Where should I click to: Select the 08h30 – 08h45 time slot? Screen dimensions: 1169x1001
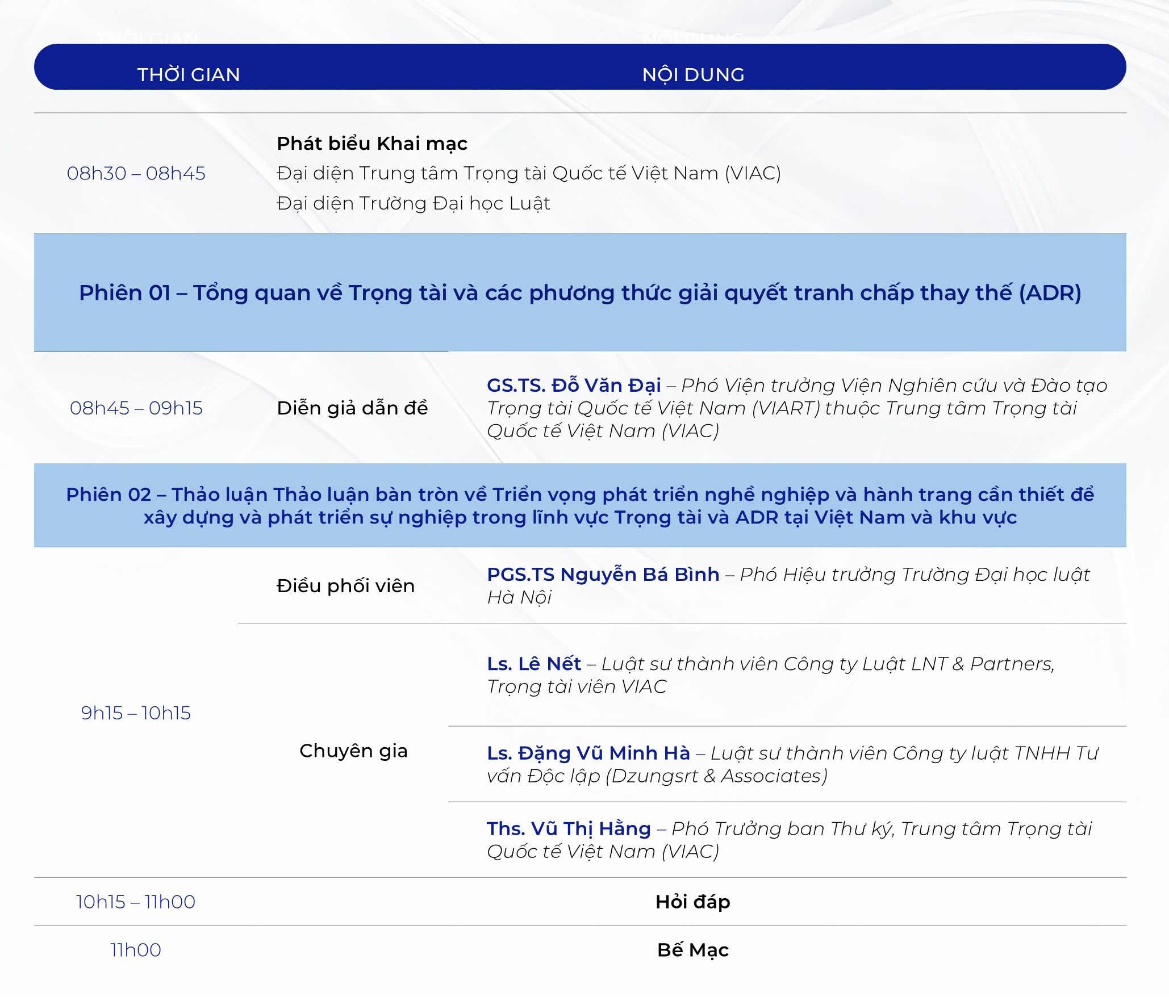click(136, 173)
